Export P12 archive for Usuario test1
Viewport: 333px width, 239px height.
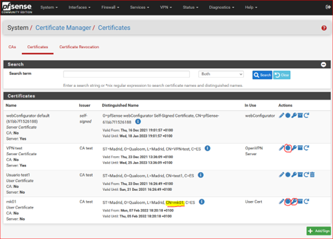(300, 174)
